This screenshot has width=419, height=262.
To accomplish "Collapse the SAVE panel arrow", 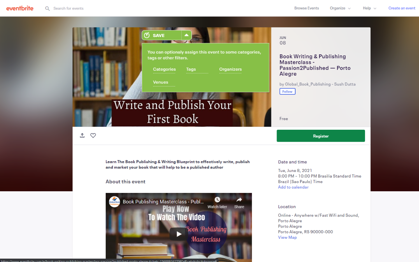I will click(x=186, y=35).
